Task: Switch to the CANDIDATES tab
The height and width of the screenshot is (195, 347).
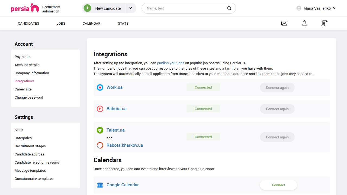Action: pos(28,23)
